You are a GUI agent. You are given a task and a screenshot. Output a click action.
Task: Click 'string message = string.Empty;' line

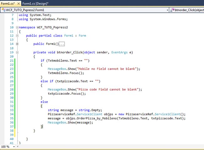(75, 110)
